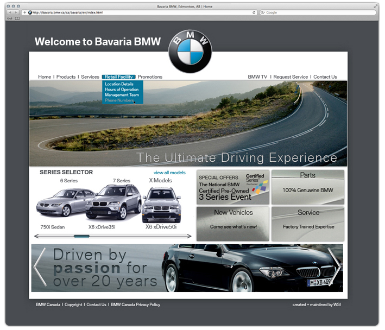The height and width of the screenshot is (330, 385).
Task: Open the BMW Canada Privacy Policy link
Action: pyautogui.click(x=135, y=304)
